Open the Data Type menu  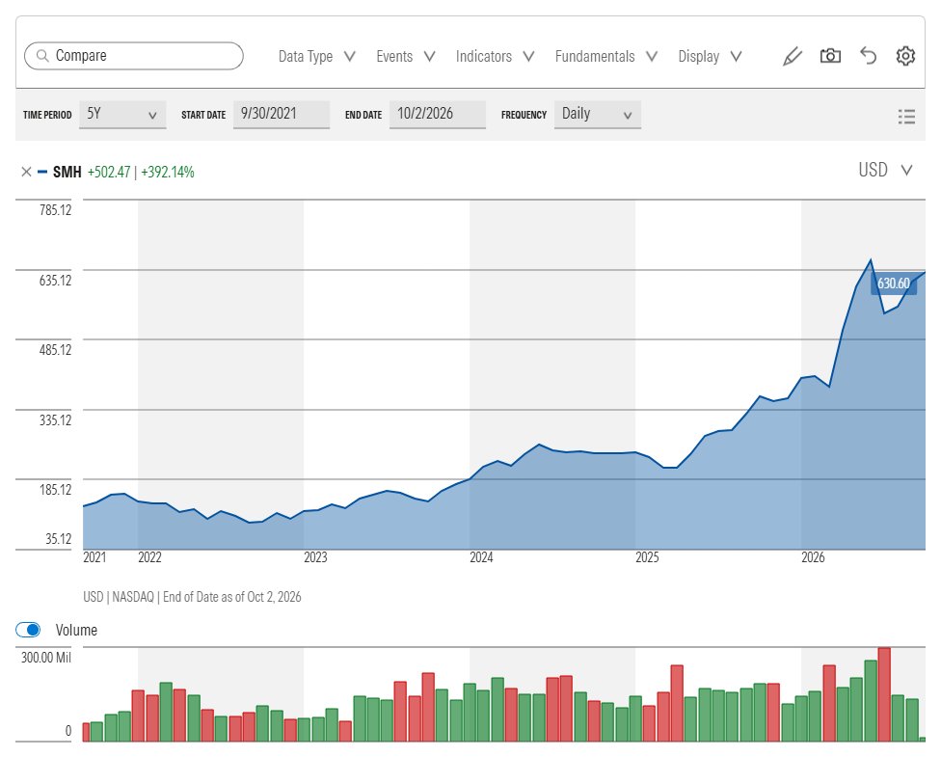tap(317, 57)
